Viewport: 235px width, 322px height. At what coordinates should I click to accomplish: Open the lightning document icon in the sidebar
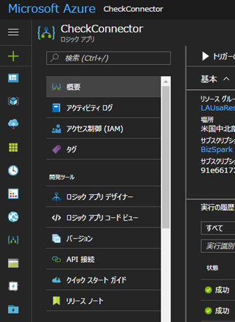coord(13,286)
